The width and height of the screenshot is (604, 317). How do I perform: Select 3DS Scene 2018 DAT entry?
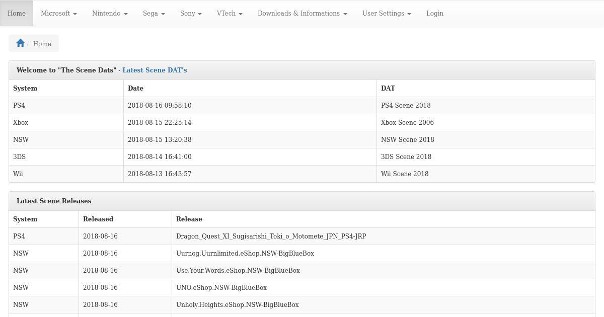pos(406,156)
